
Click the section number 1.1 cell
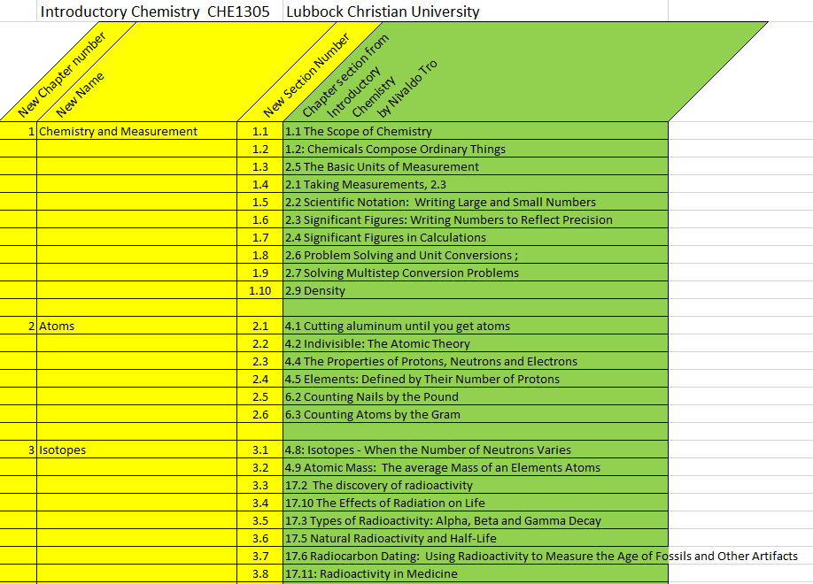(259, 132)
